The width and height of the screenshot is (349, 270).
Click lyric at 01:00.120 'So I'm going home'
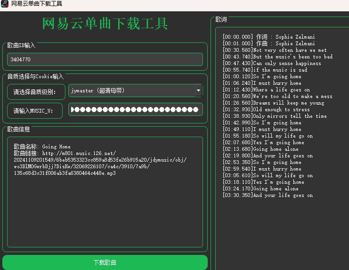262,76
